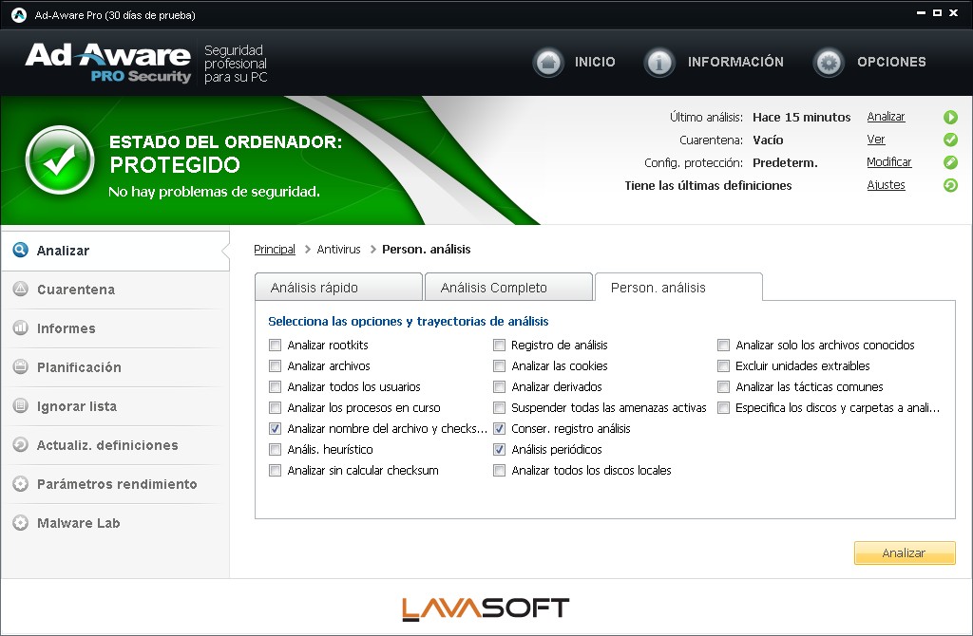This screenshot has width=973, height=636.
Task: Check Analizar todos los discos locales
Action: [499, 471]
